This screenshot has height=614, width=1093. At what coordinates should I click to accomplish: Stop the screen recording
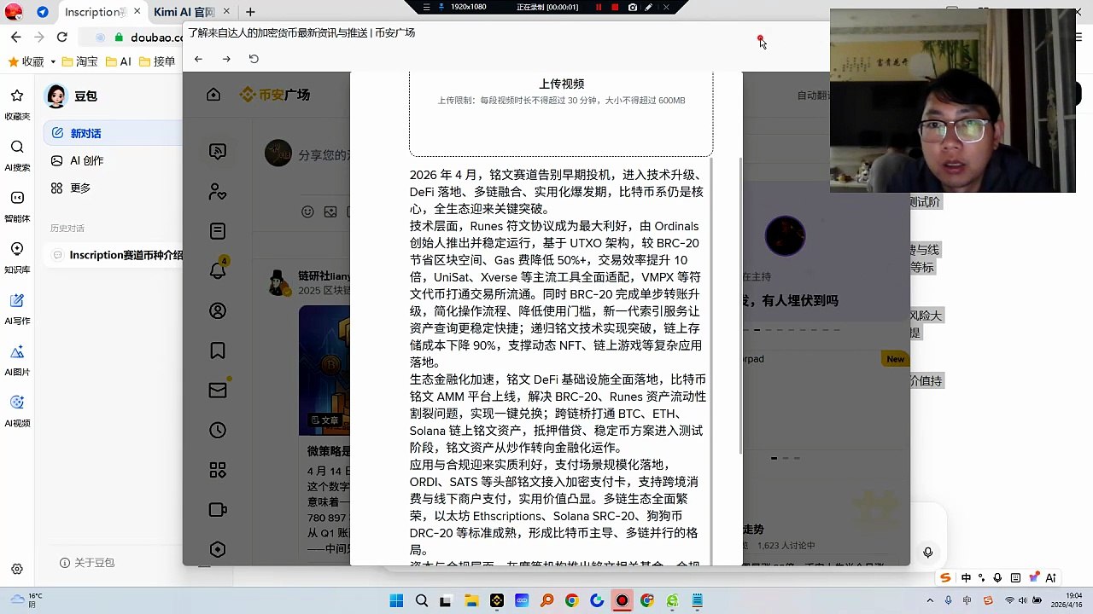tap(615, 7)
